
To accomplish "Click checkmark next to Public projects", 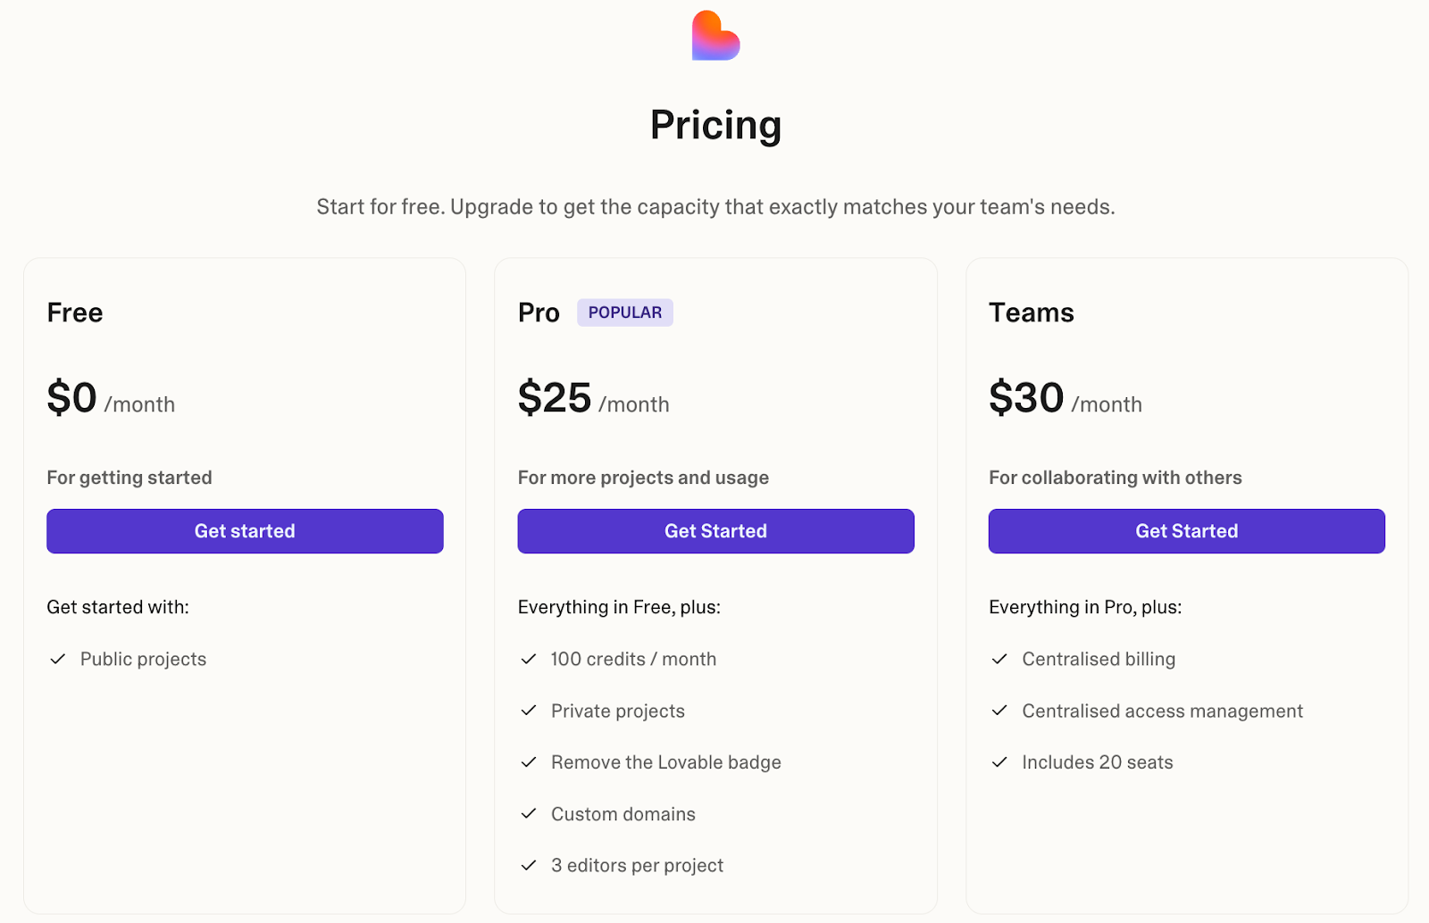I will pos(58,659).
